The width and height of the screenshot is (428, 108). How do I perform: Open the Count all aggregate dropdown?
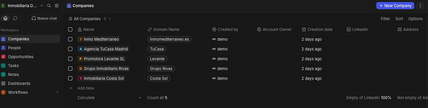(157, 98)
